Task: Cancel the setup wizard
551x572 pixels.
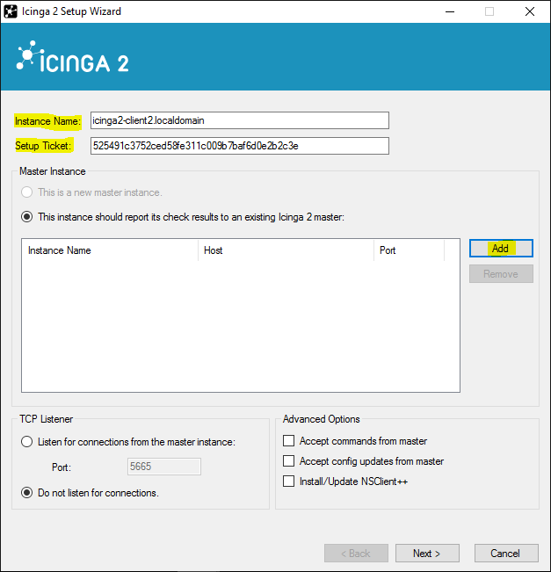Action: point(506,554)
